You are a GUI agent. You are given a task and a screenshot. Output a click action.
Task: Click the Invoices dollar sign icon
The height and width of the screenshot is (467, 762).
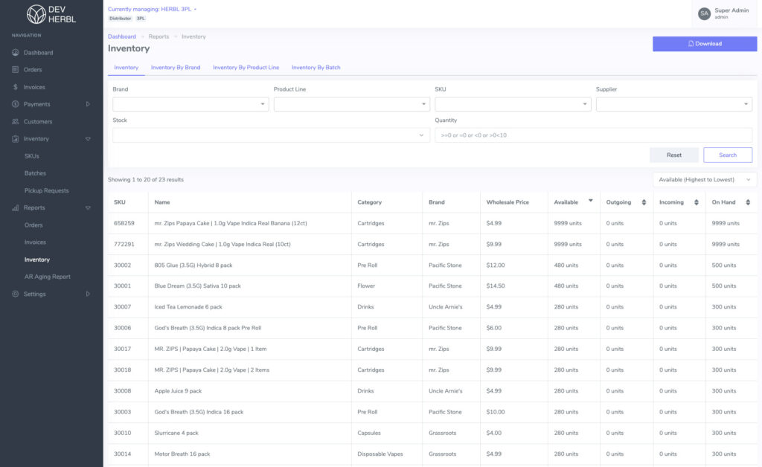(x=15, y=87)
